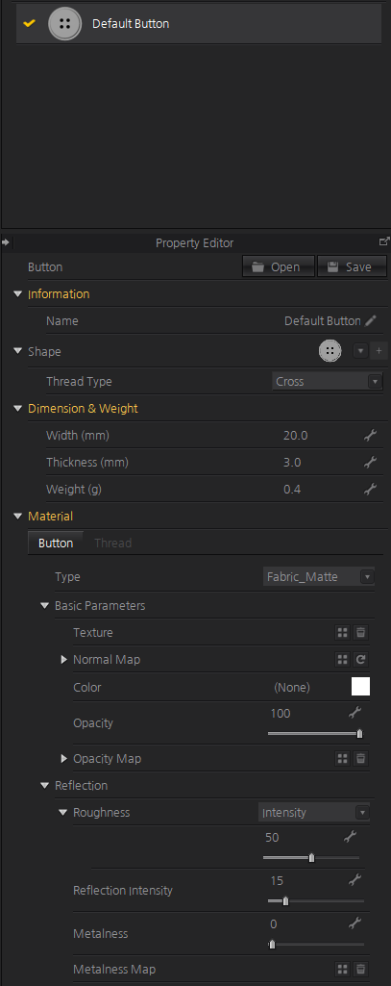Click the Roughness value 50

point(272,838)
